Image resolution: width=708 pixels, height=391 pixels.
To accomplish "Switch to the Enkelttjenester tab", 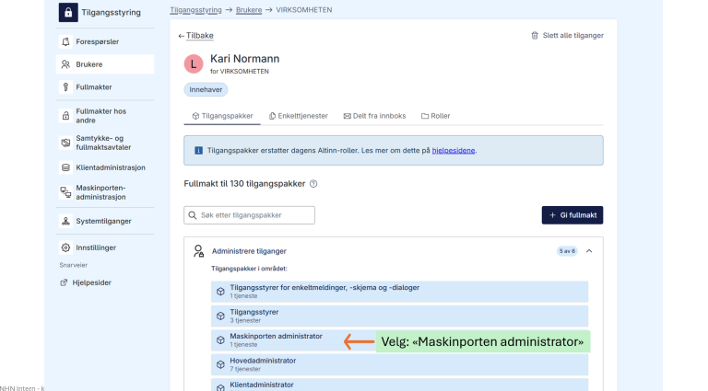I will (299, 116).
